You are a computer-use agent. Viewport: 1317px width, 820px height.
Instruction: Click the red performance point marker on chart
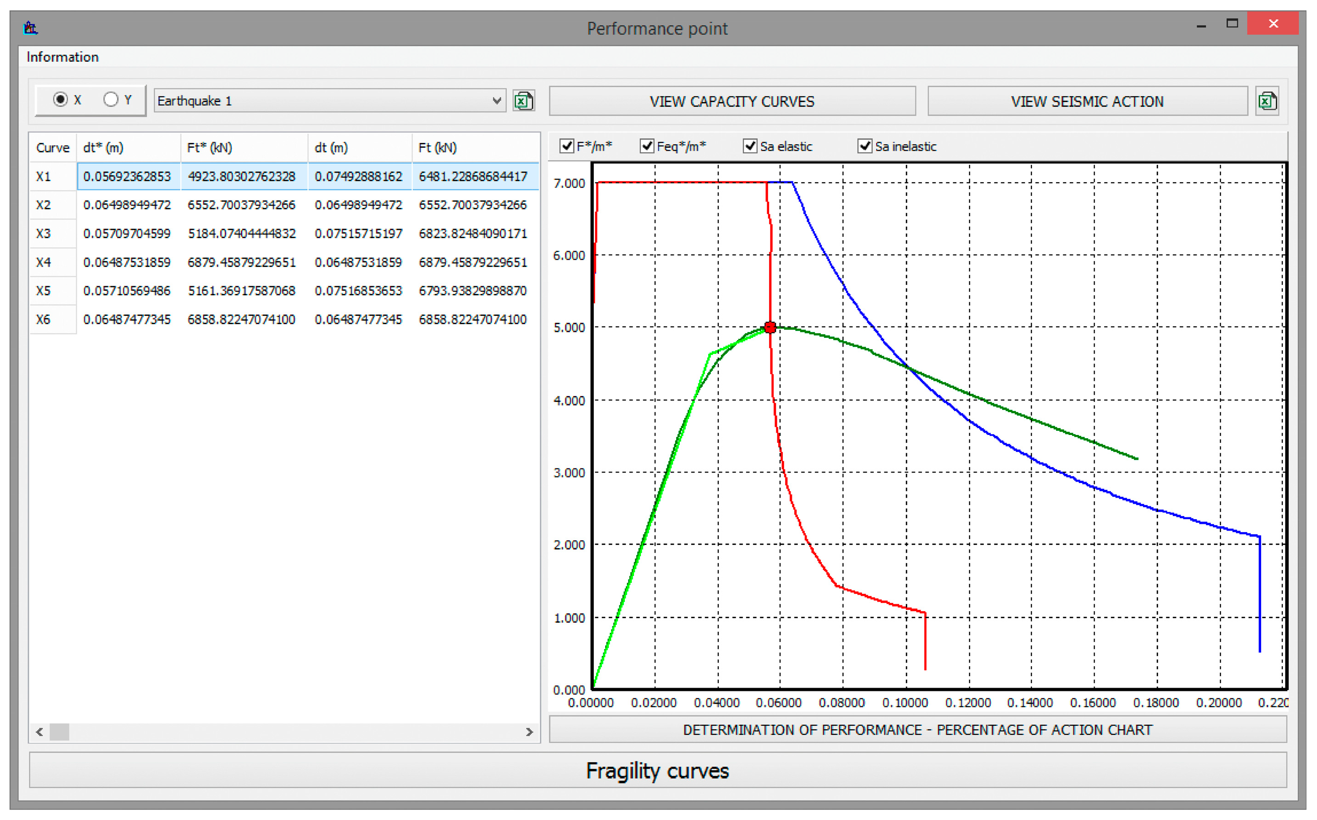click(x=770, y=327)
